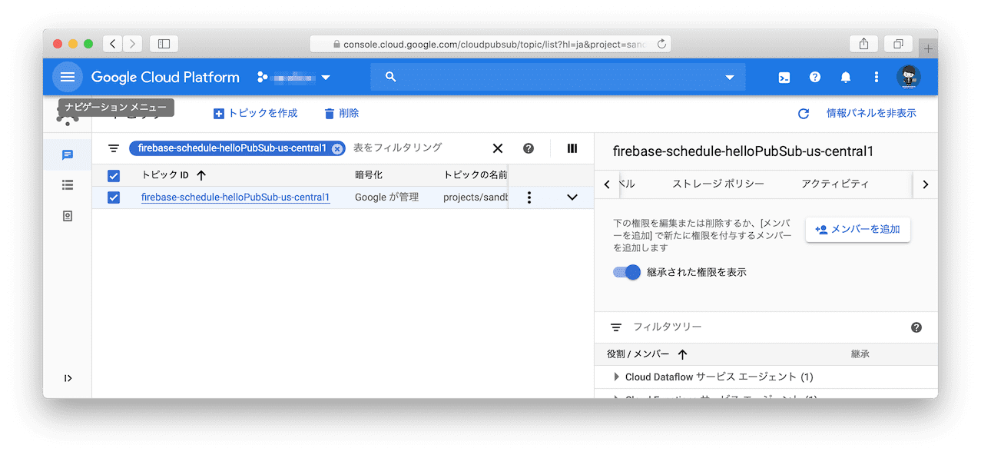The image size is (981, 455).
Task: Open the row three-dot actions menu
Action: pyautogui.click(x=529, y=198)
